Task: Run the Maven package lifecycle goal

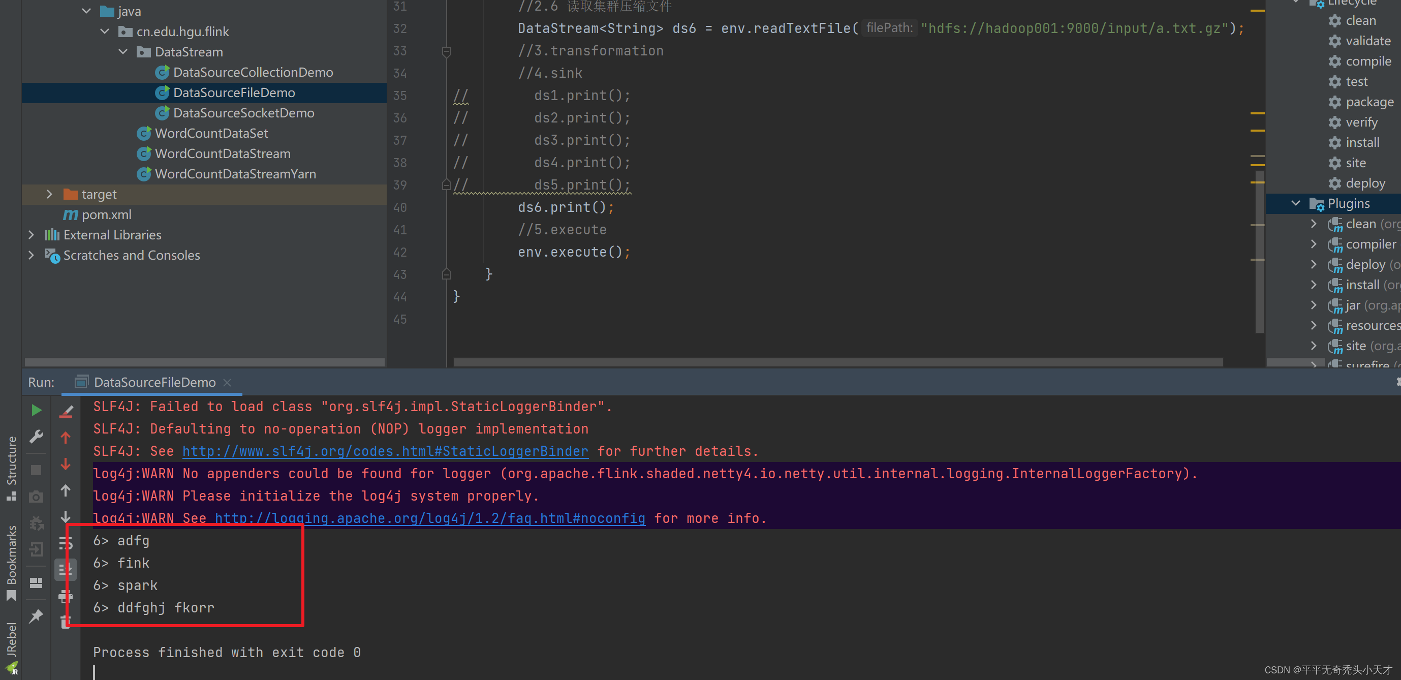Action: [1368, 102]
